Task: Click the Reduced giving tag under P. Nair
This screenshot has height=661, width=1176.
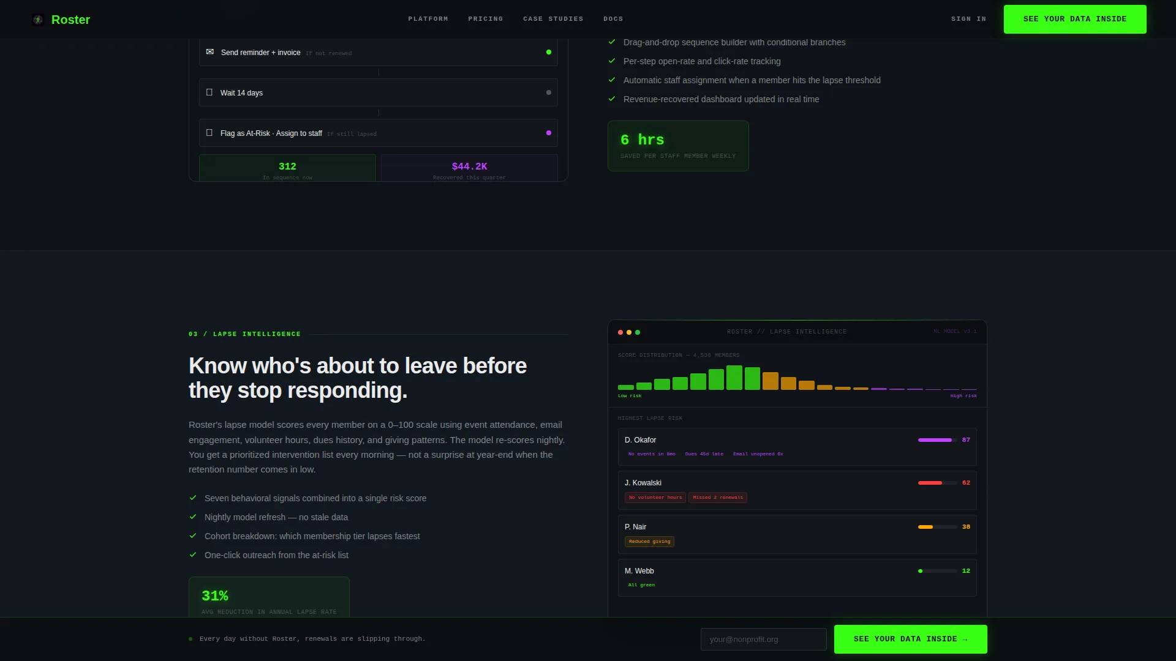Action: (649, 542)
